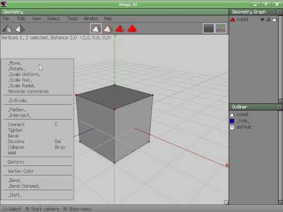Open the File menu
This screenshot has height=212, width=283.
point(6,18)
